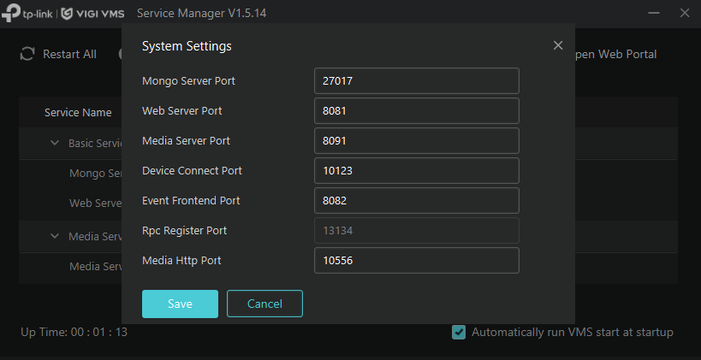701x360 pixels.
Task: Click the Web Server Port field
Action: click(416, 111)
